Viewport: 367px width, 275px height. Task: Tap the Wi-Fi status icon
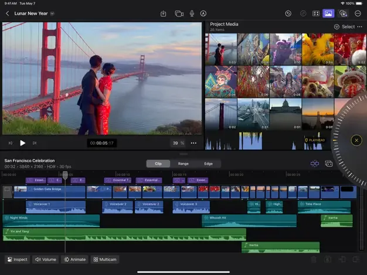pyautogui.click(x=342, y=4)
